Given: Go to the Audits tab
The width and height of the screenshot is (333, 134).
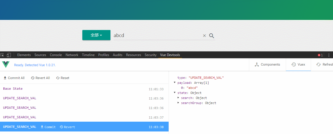Looking at the screenshot, I should [x=117, y=55].
